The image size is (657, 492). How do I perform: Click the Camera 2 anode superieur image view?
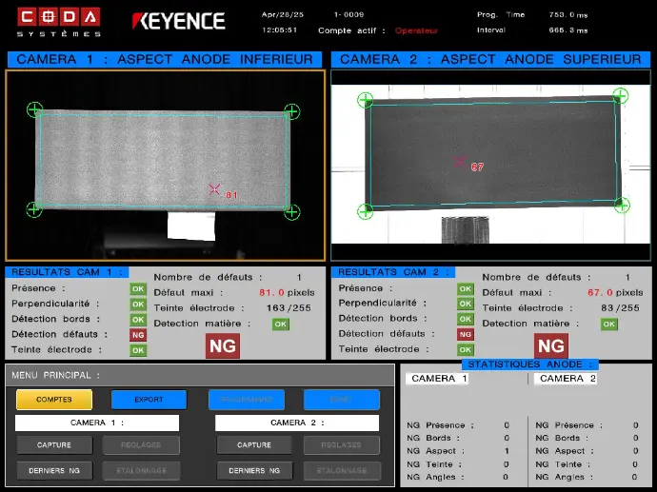coord(490,165)
